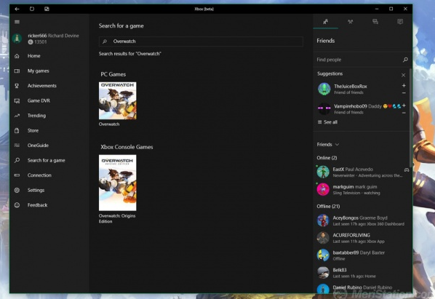Click the refresh icon in title bar
The image size is (435, 299).
click(32, 9)
